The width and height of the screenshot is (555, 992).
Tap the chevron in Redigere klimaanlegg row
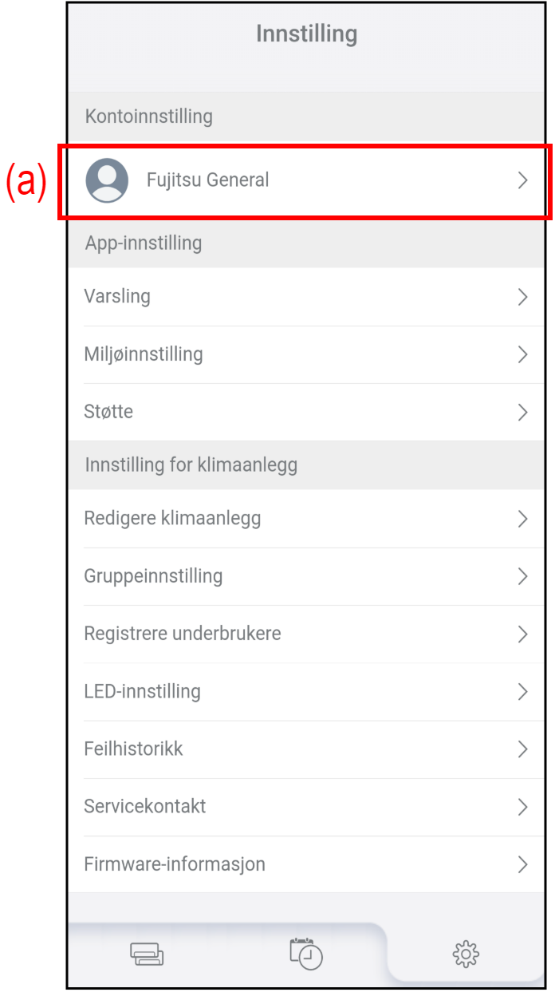[x=523, y=519]
